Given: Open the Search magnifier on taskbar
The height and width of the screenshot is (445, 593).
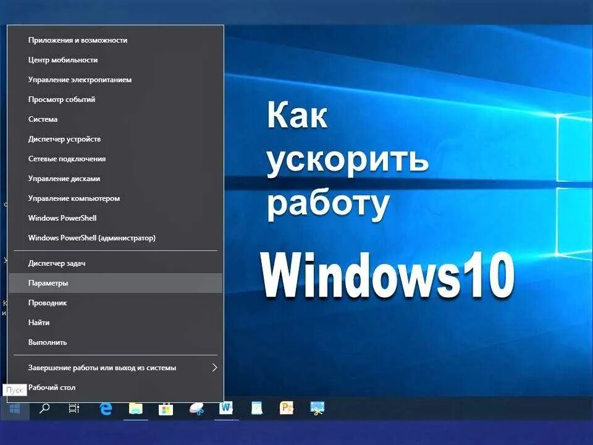Looking at the screenshot, I should pos(44,409).
